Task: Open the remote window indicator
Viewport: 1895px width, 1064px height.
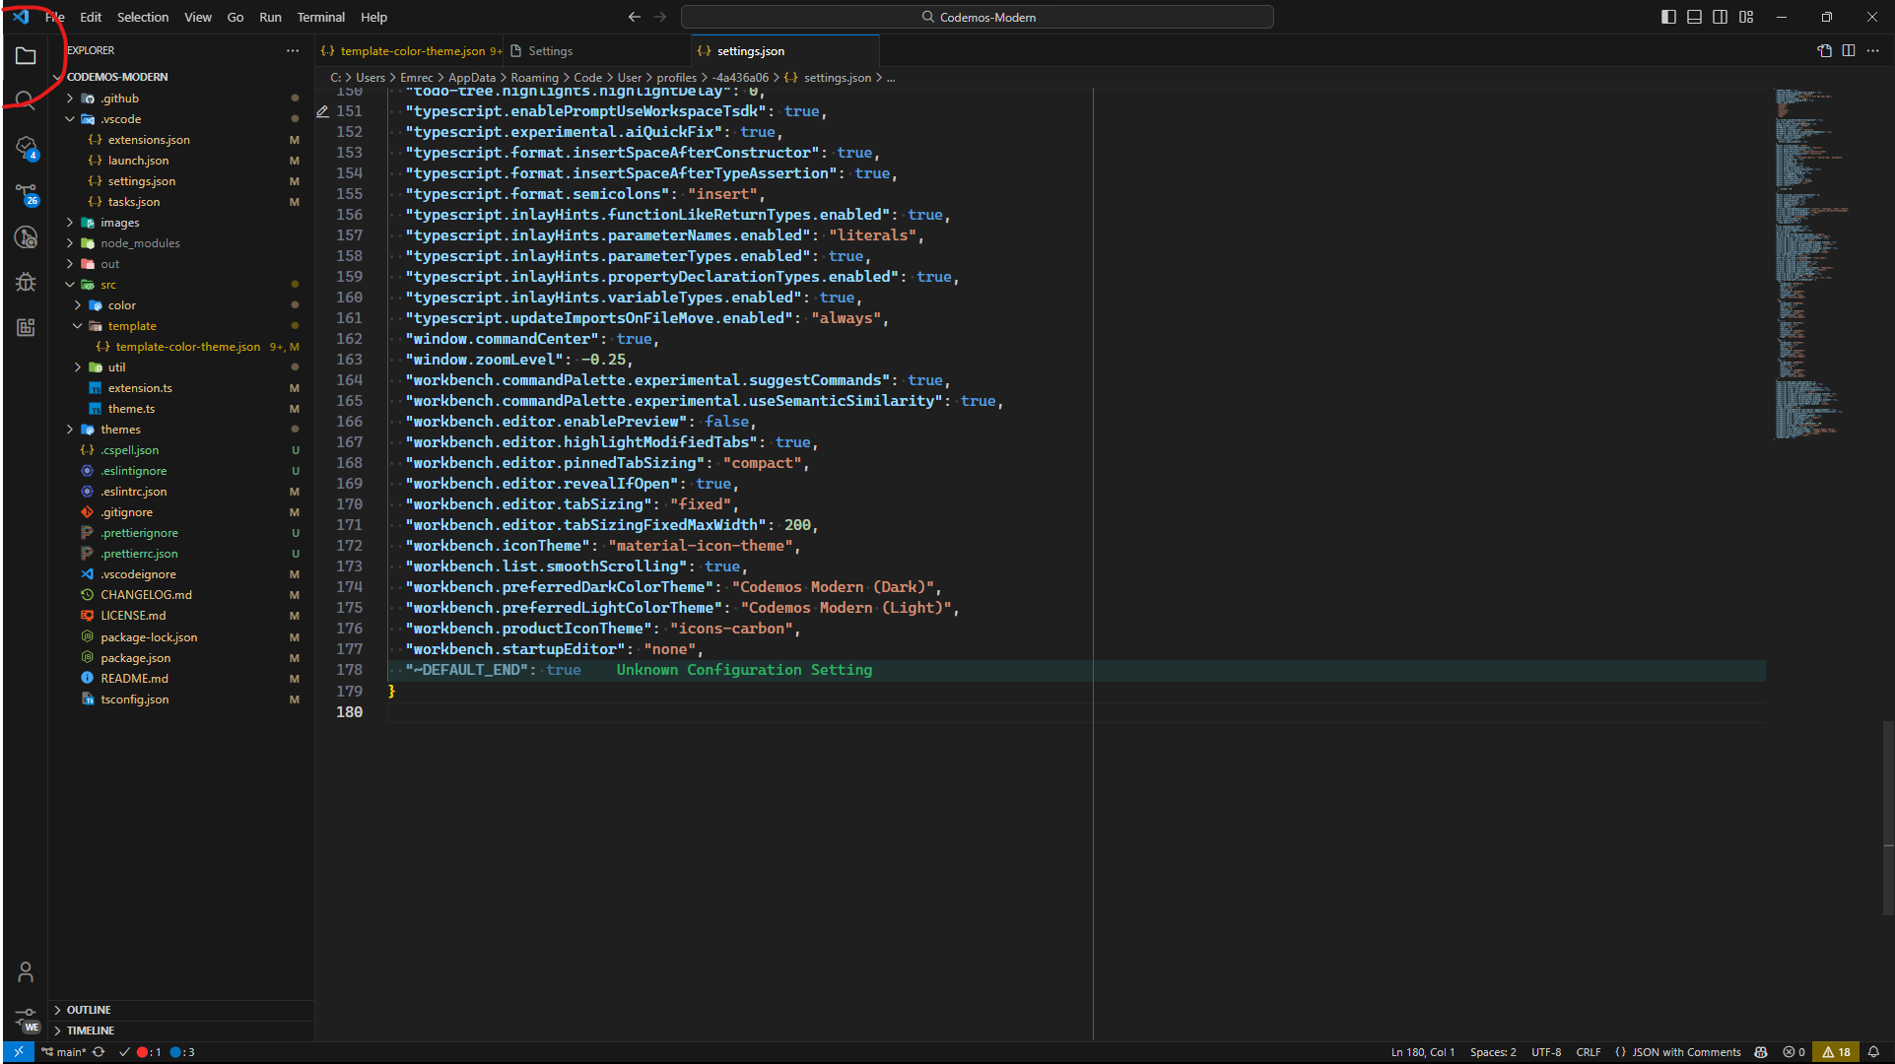Action: tap(17, 1052)
